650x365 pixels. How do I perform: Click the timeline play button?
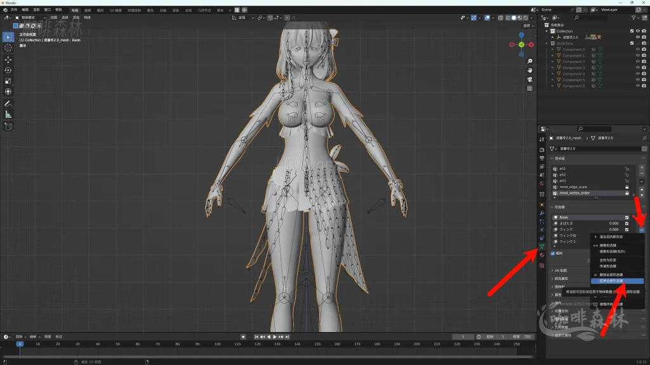pyautogui.click(x=274, y=337)
